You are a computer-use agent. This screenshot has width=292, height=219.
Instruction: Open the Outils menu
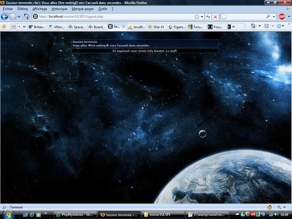point(103,9)
